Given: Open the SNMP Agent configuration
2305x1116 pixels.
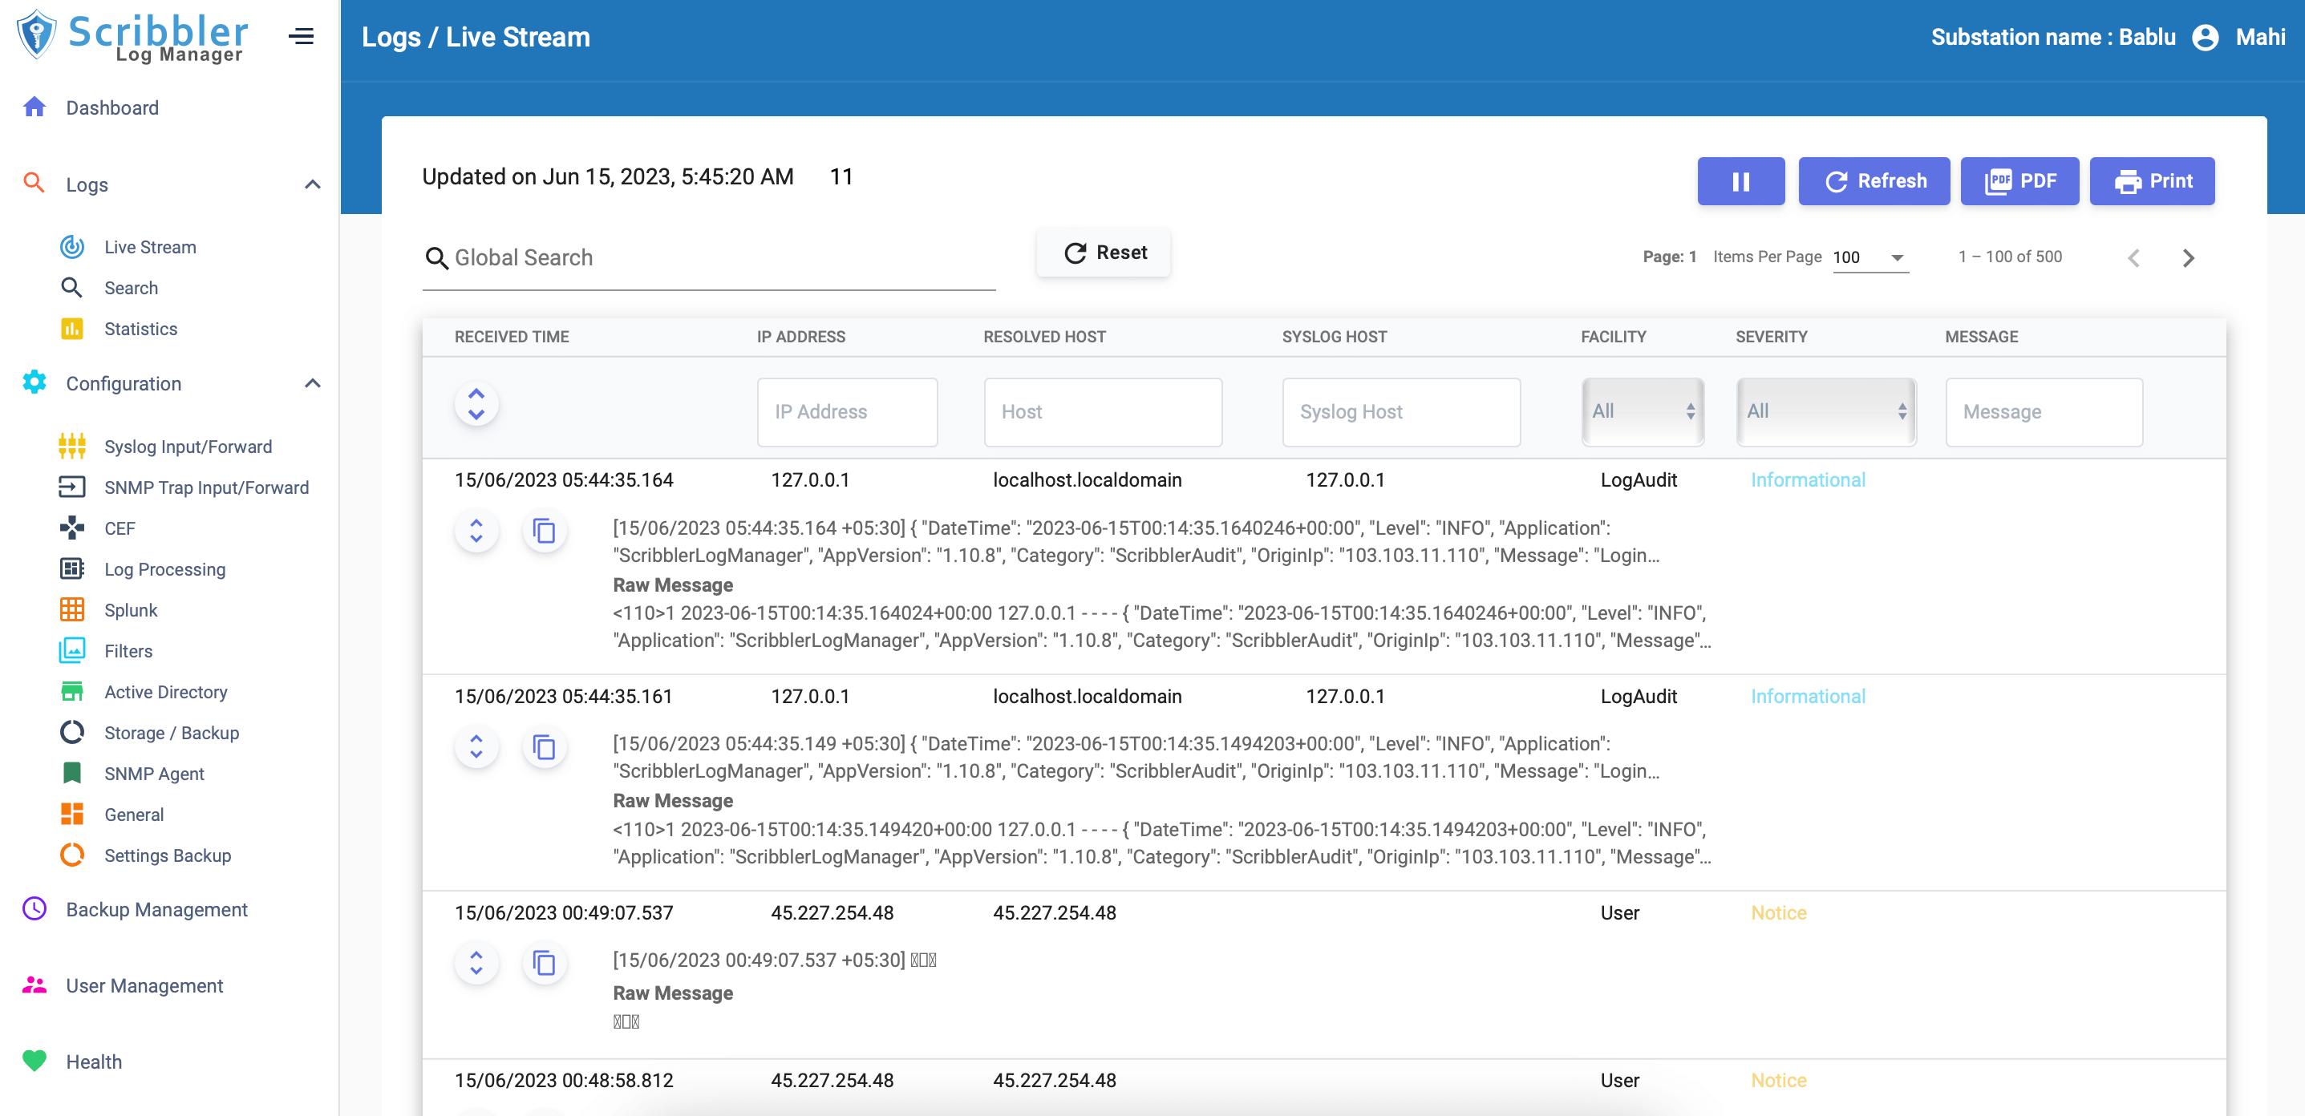Looking at the screenshot, I should click(x=153, y=773).
